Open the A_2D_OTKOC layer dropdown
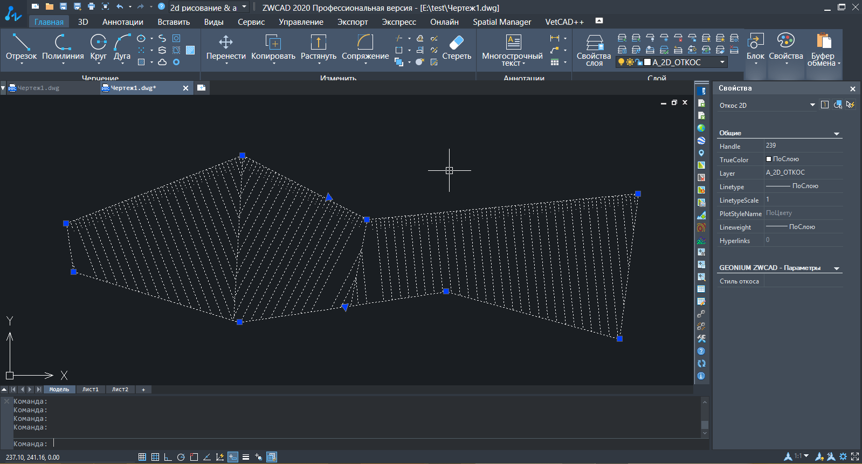862x464 pixels. point(722,62)
